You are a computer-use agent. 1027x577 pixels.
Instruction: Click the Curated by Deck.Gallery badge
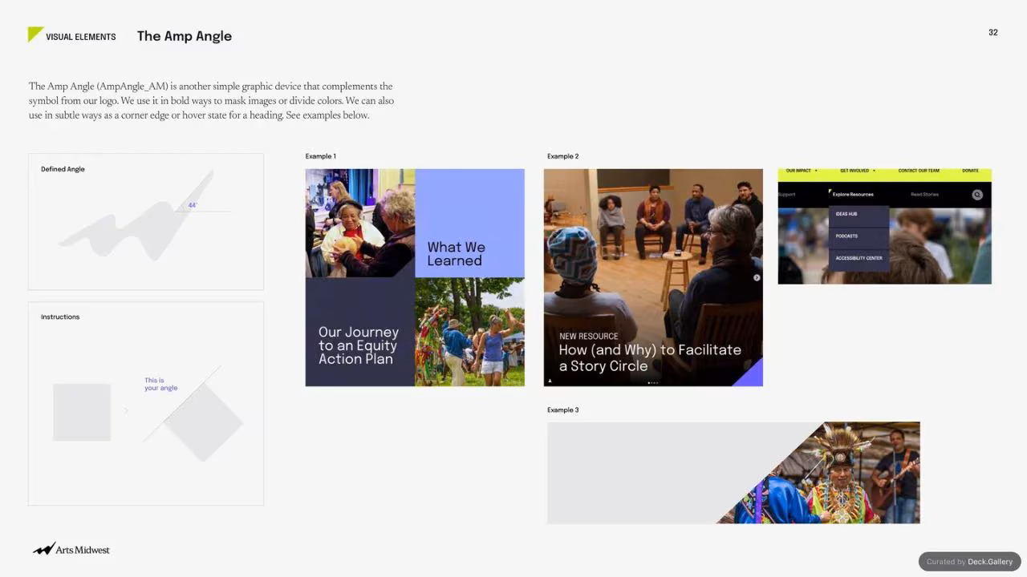(x=969, y=562)
